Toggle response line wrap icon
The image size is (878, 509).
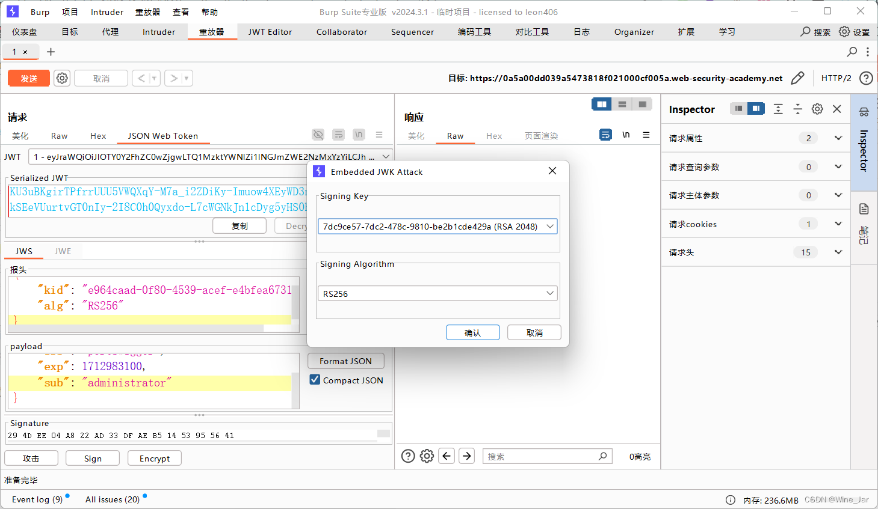tap(605, 135)
